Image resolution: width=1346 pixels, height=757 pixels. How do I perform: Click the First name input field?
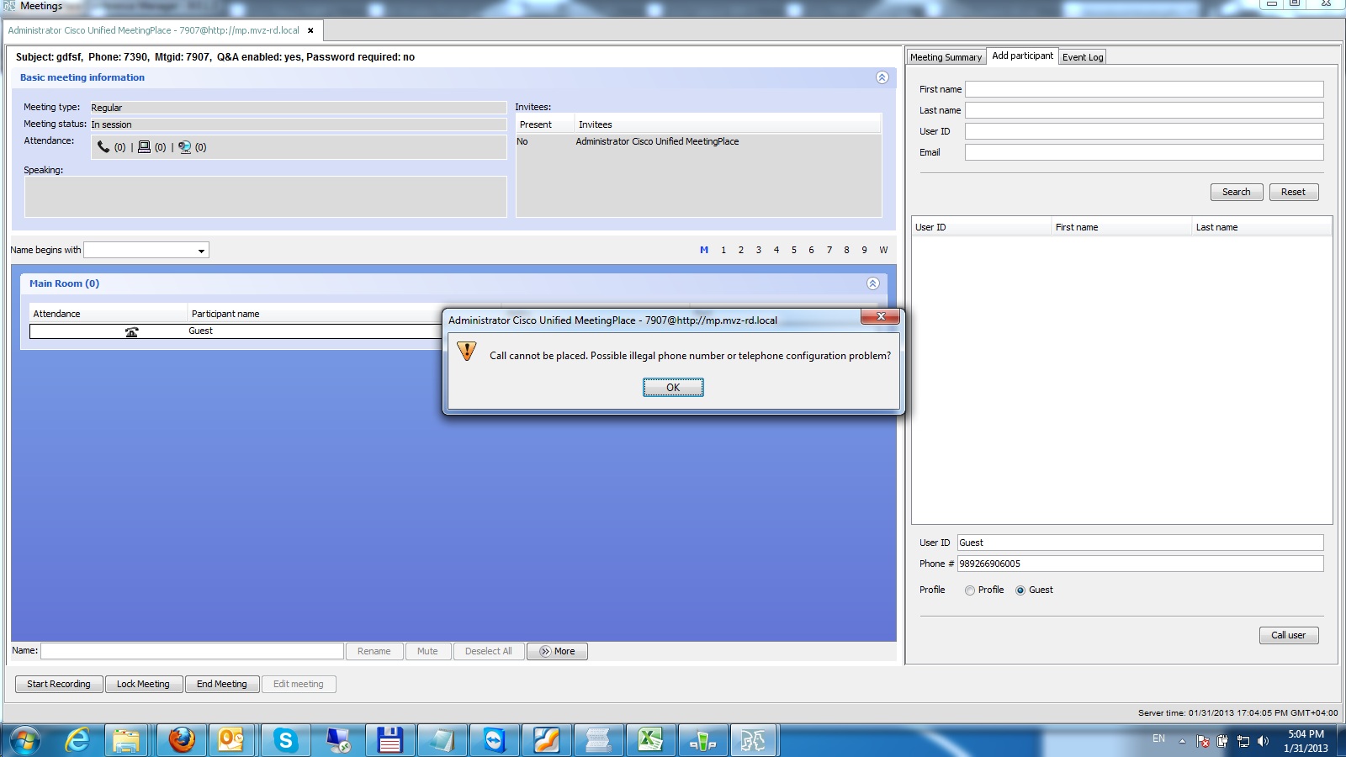[1144, 89]
